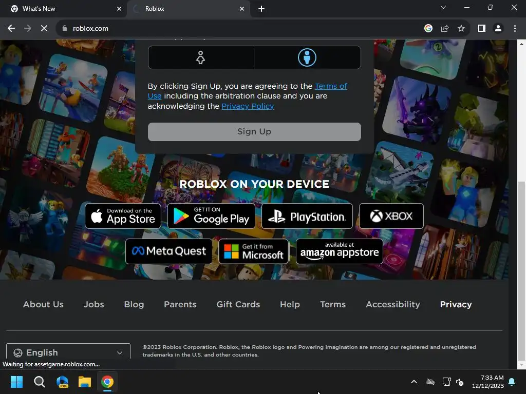Open the tab search chevron

pyautogui.click(x=443, y=7)
